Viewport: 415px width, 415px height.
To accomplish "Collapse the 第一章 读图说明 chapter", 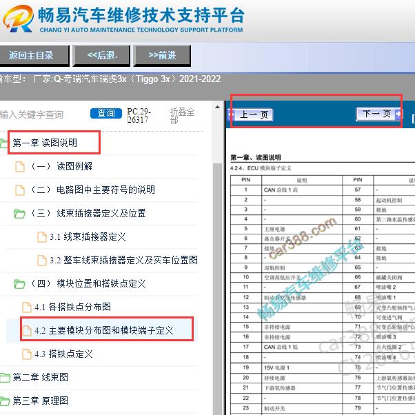I will point(45,143).
